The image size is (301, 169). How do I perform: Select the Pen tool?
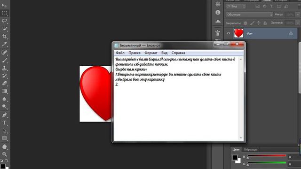[x=4, y=115]
